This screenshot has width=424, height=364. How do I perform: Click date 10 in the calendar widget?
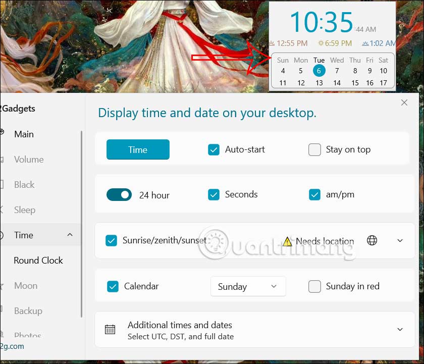click(383, 71)
